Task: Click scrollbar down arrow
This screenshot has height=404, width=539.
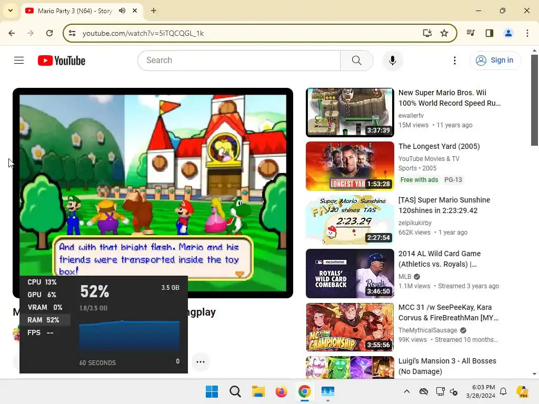Action: point(534,374)
